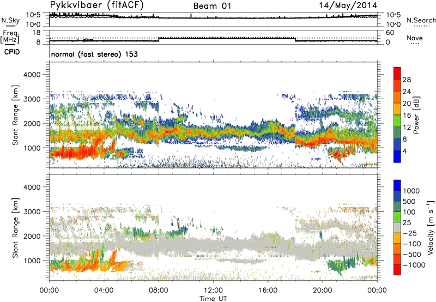Click the Velocity [m s⁻¹] label
The width and height of the screenshot is (436, 302).
click(431, 228)
